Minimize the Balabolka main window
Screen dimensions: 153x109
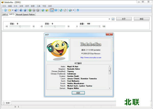(x=139, y=2)
